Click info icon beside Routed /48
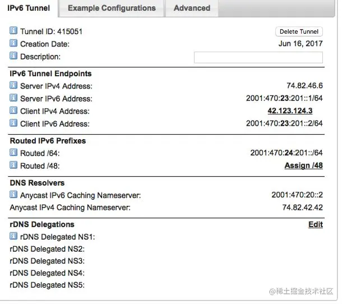The width and height of the screenshot is (342, 304). click(13, 164)
